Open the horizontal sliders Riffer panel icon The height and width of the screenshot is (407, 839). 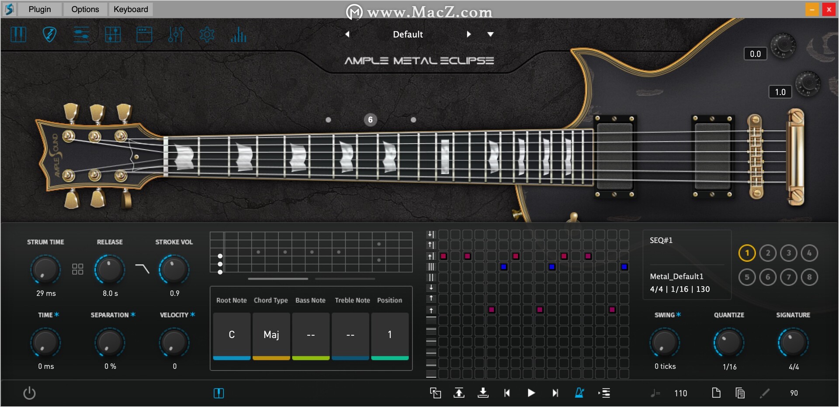pos(81,34)
